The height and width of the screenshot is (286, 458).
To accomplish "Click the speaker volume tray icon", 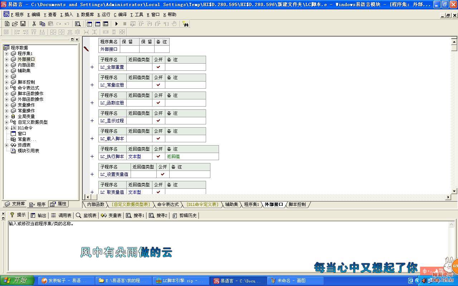I will tap(424, 281).
